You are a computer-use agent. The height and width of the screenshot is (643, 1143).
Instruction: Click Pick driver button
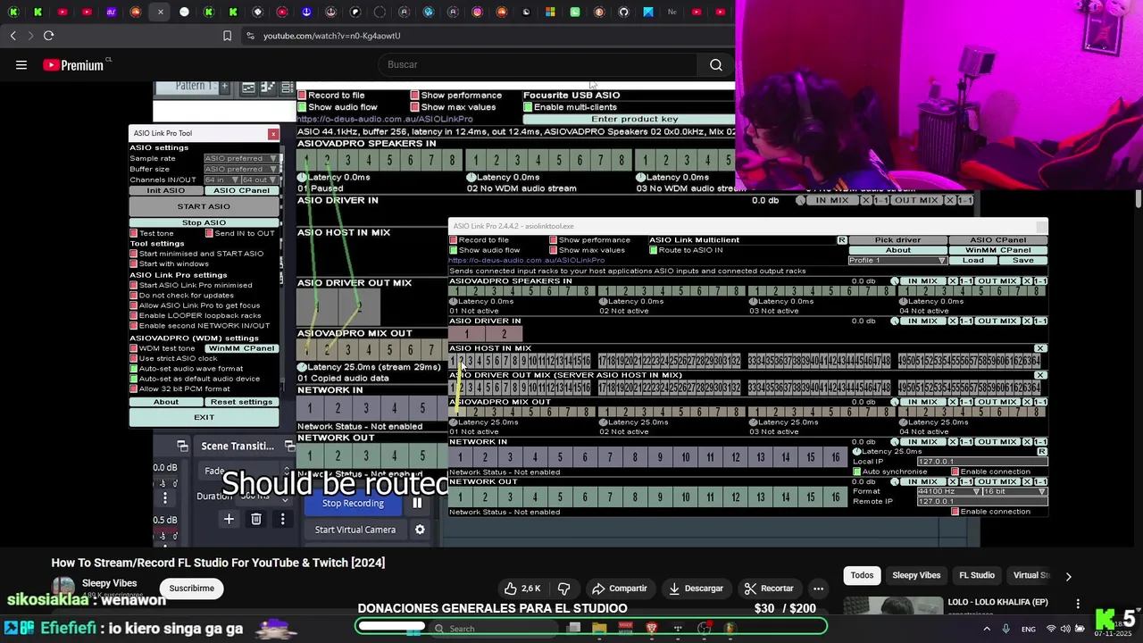click(897, 240)
